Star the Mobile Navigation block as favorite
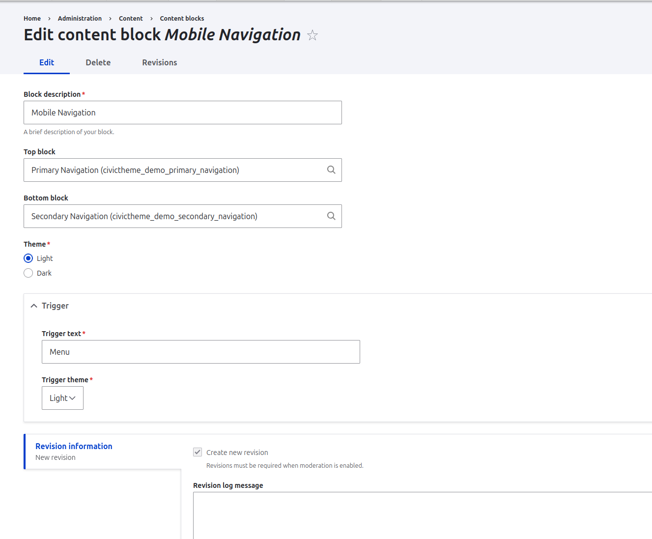Screen dimensions: 652x539 coord(312,35)
